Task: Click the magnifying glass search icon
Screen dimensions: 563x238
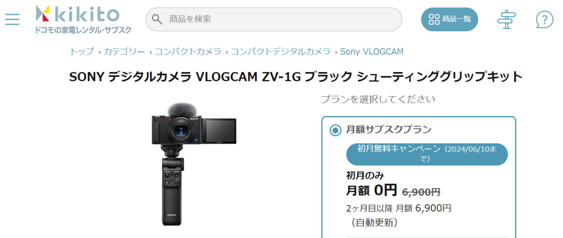Action: (157, 19)
